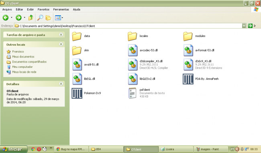This screenshot has height=153, width=261.
Task: Open the Favoritos menu
Action: click(x=43, y=10)
